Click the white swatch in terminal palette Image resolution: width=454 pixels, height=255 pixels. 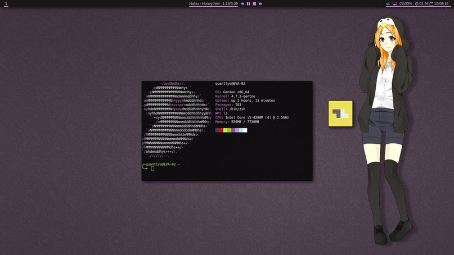coord(245,130)
